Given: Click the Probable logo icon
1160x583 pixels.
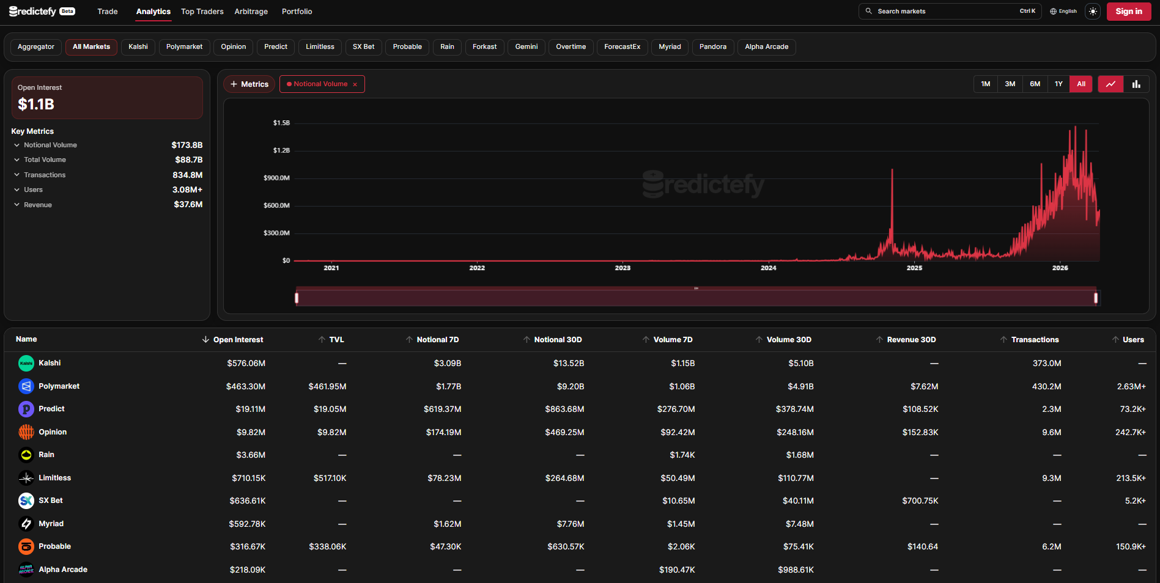Looking at the screenshot, I should (x=26, y=547).
